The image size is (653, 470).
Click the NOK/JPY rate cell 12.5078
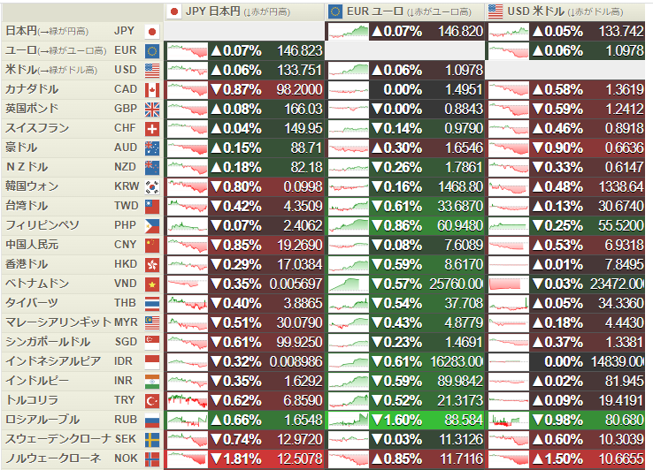pyautogui.click(x=298, y=459)
